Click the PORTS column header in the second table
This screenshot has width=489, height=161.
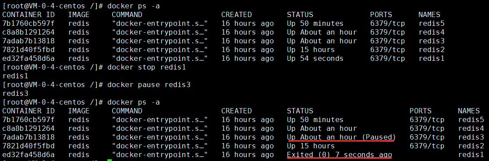[x=420, y=111]
